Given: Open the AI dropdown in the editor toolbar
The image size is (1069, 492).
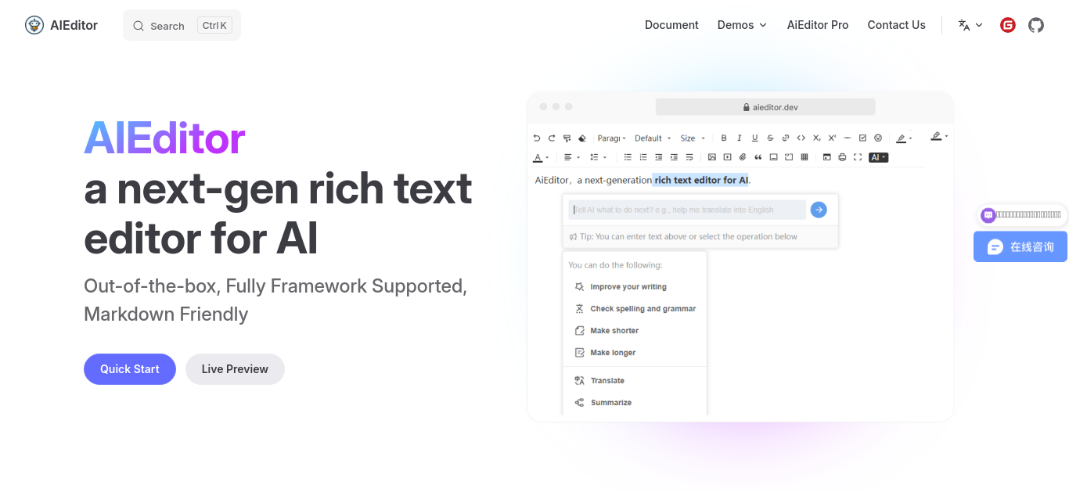Looking at the screenshot, I should point(879,157).
